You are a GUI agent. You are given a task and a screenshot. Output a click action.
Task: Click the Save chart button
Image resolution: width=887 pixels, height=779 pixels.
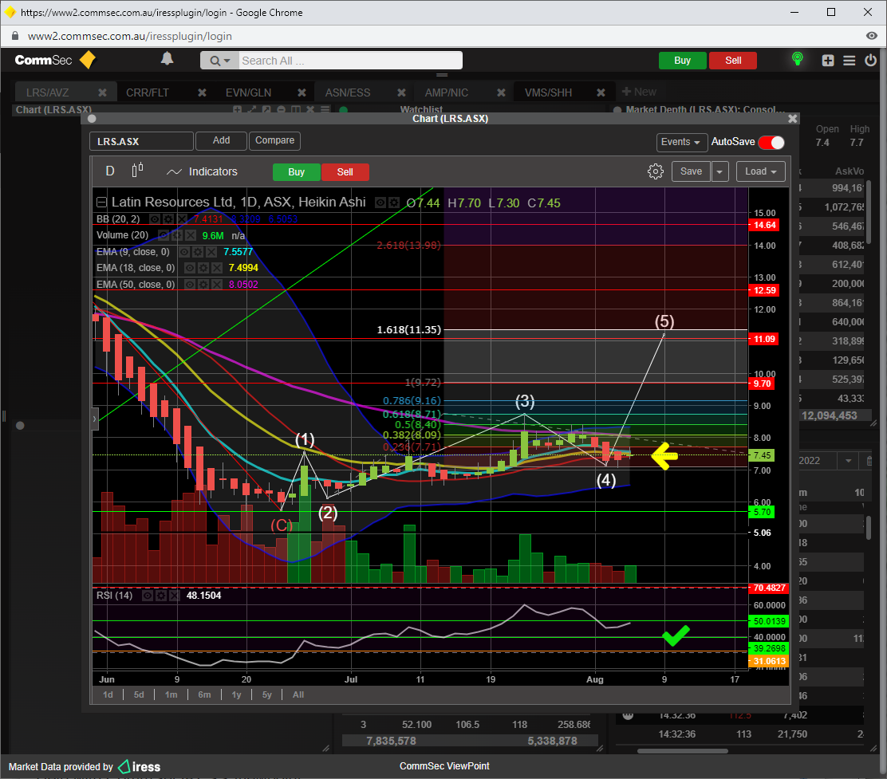coord(692,171)
